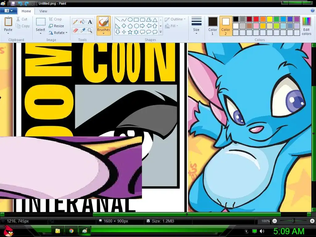Viewport: 316px width, 237px height.
Task: Pick the yellow color swatch
Action: tap(270, 19)
